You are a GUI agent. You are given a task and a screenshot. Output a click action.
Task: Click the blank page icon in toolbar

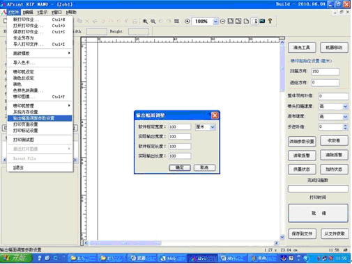246,22
